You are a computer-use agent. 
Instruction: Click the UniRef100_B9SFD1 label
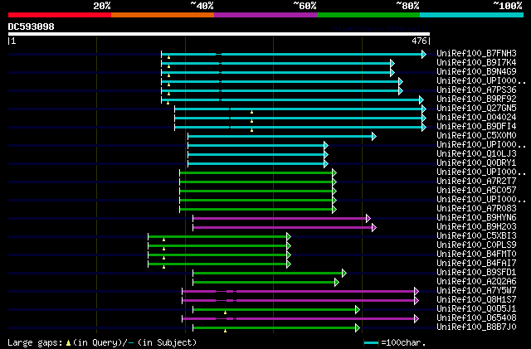click(x=476, y=273)
